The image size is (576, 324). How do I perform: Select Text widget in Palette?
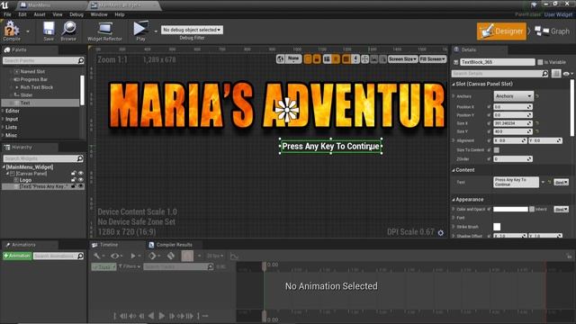click(x=25, y=103)
